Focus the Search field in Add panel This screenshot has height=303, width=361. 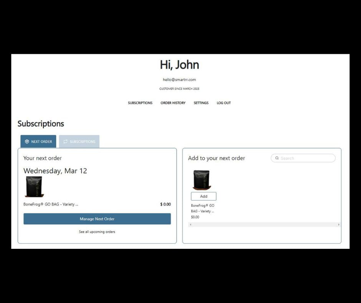306,158
